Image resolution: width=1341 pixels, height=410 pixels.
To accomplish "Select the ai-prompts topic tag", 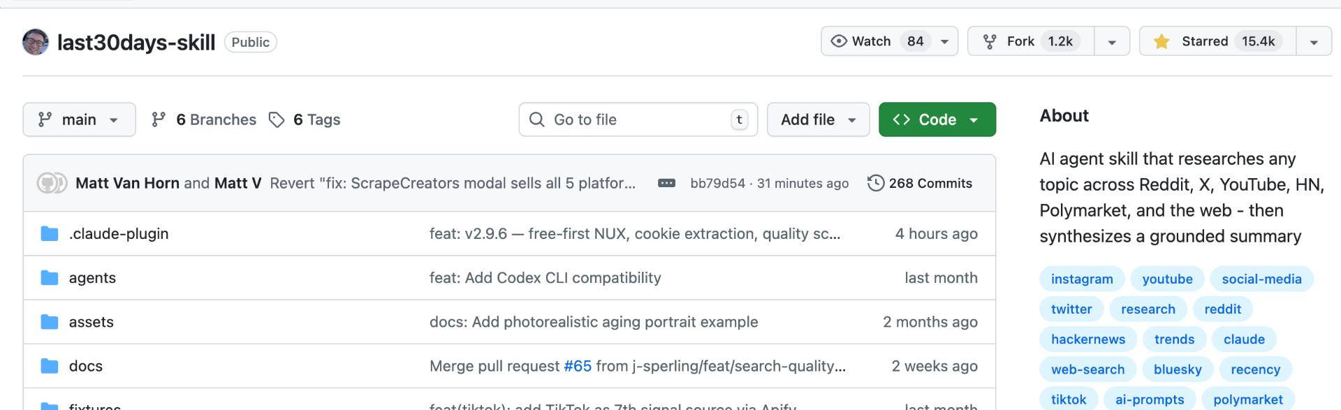I will pos(1150,399).
